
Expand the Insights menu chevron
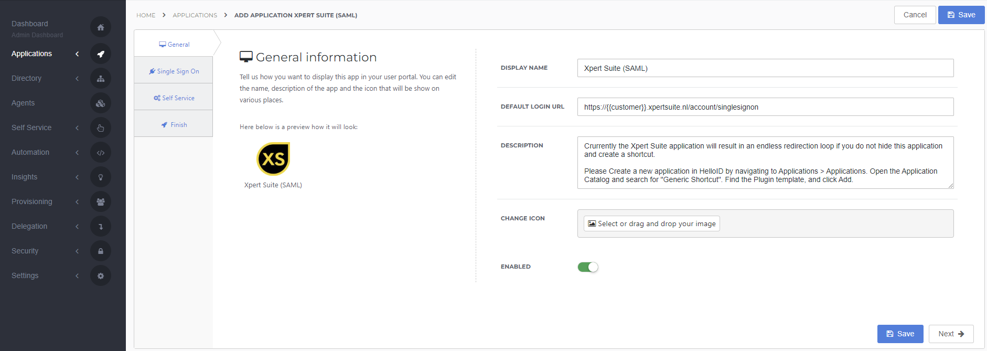pyautogui.click(x=77, y=177)
